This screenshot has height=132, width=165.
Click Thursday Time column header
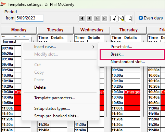pyautogui.click(x=116, y=38)
